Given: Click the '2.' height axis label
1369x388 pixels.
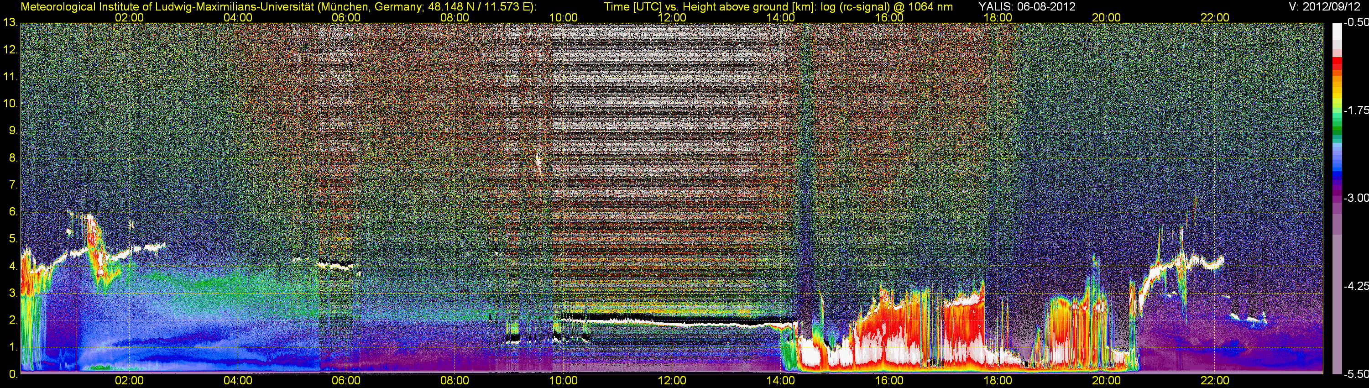Looking at the screenshot, I should pyautogui.click(x=13, y=320).
